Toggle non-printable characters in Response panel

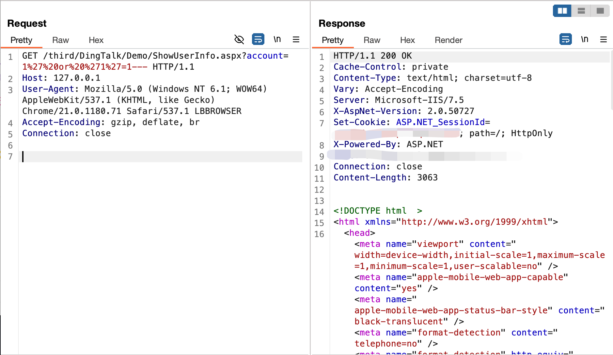click(x=585, y=39)
